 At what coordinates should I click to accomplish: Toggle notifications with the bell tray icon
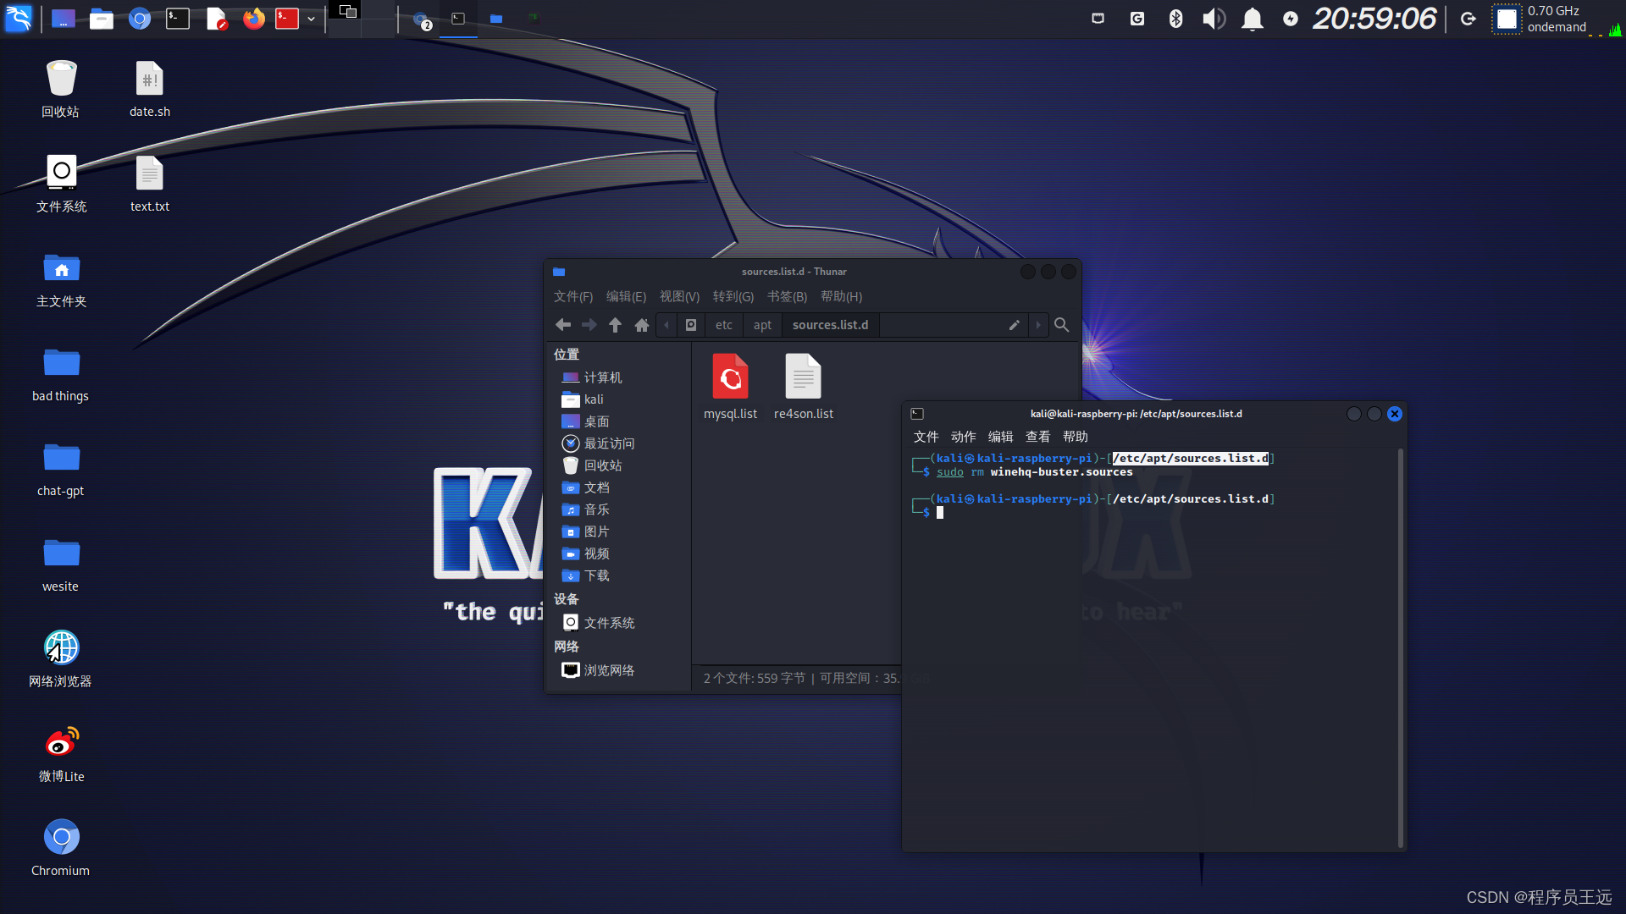[x=1253, y=19]
